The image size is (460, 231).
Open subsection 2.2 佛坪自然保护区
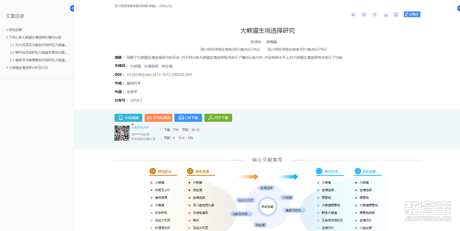point(38,52)
